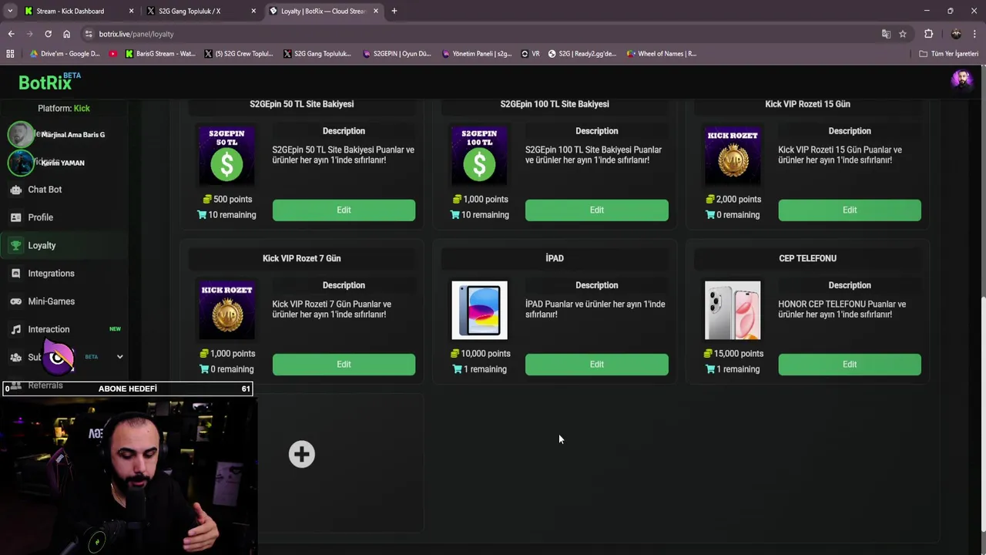The width and height of the screenshot is (986, 555).
Task: Click the BotRix logo
Action: pyautogui.click(x=49, y=82)
